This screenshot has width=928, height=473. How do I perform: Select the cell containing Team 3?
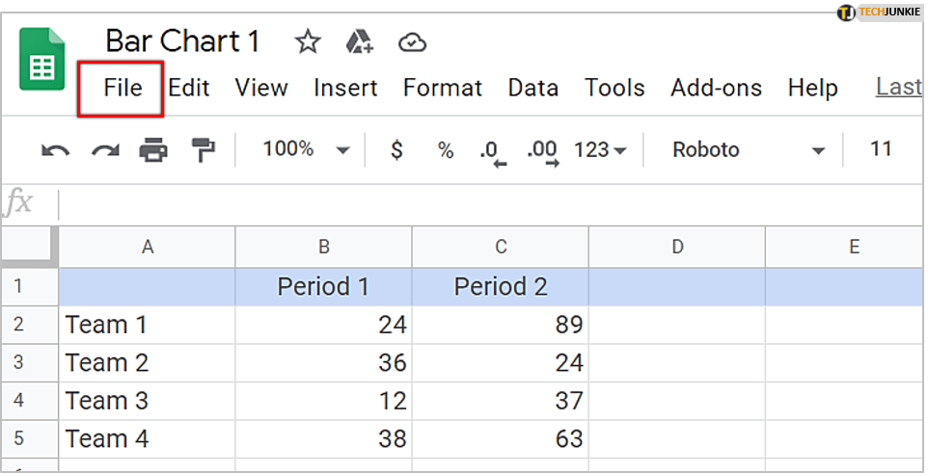[147, 401]
